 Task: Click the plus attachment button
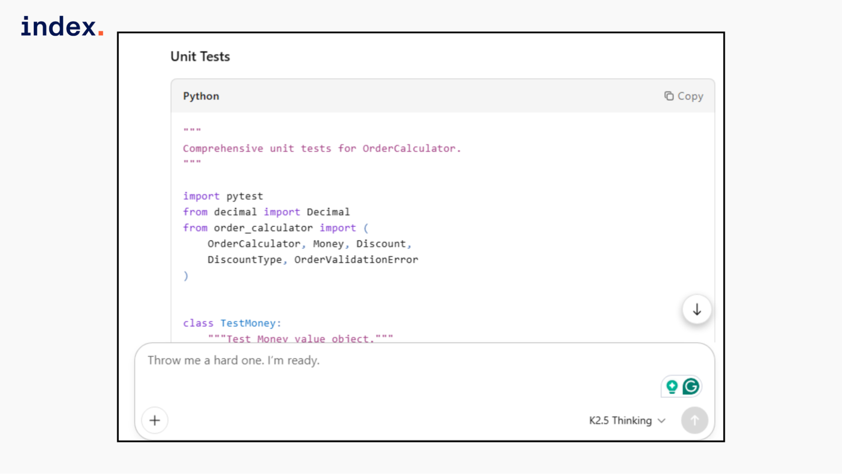coord(155,420)
